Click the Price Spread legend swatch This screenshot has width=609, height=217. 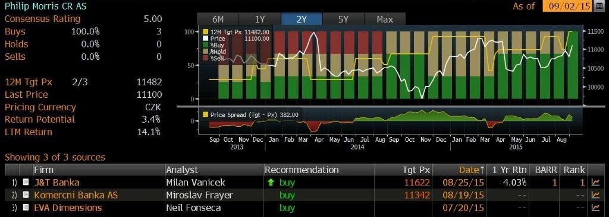[x=205, y=114]
